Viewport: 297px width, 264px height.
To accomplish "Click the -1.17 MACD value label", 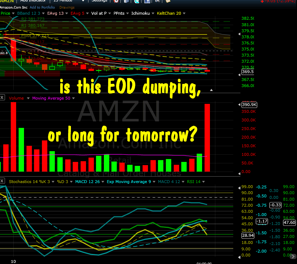I will coord(262,221).
